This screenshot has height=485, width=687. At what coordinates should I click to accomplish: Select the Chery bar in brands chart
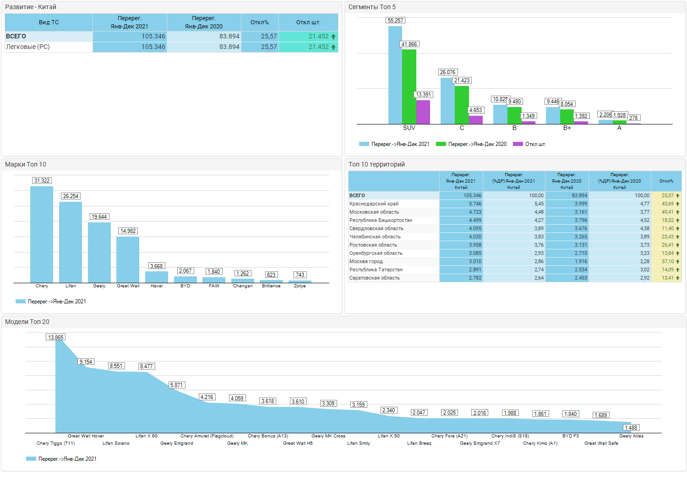pos(42,235)
